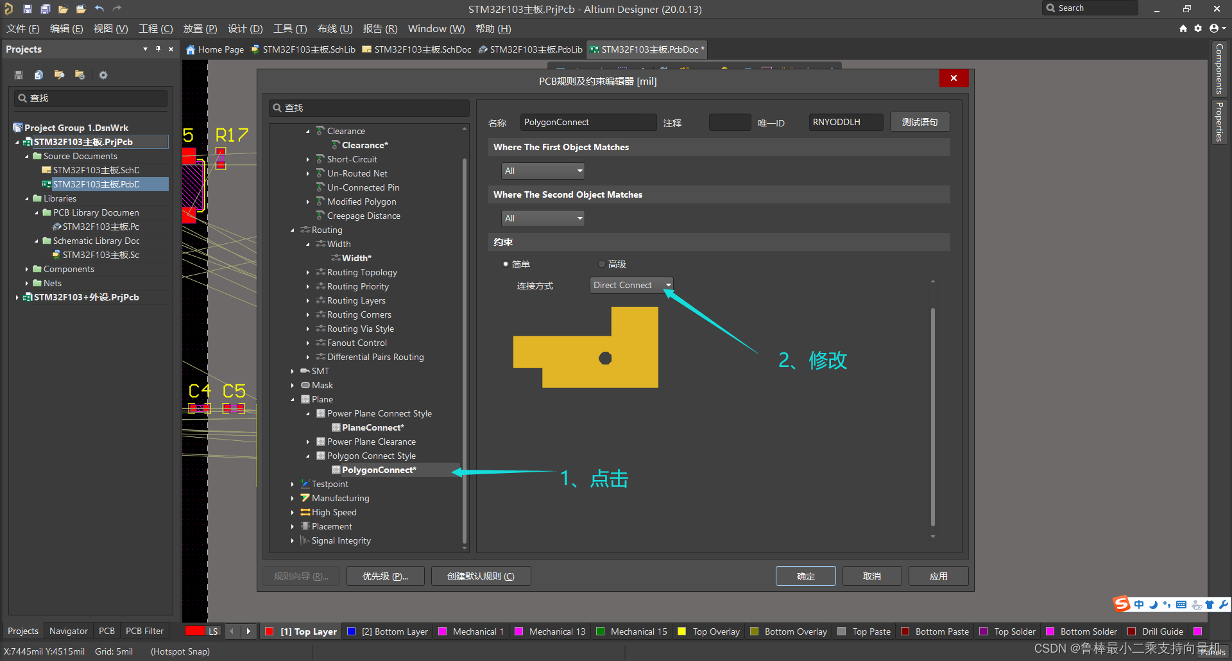This screenshot has height=661, width=1232.
Task: Click the 优先级 (P)... button
Action: (x=386, y=576)
